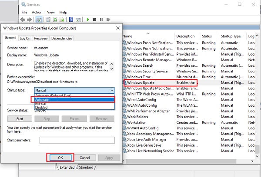Click services list scroll down arrow
The height and width of the screenshot is (177, 261).
[x=257, y=156]
